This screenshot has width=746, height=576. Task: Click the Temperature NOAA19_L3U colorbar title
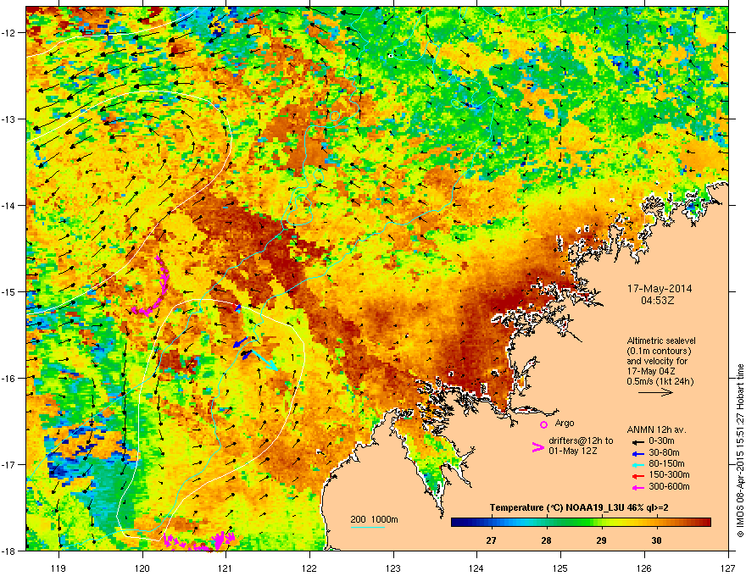(579, 508)
